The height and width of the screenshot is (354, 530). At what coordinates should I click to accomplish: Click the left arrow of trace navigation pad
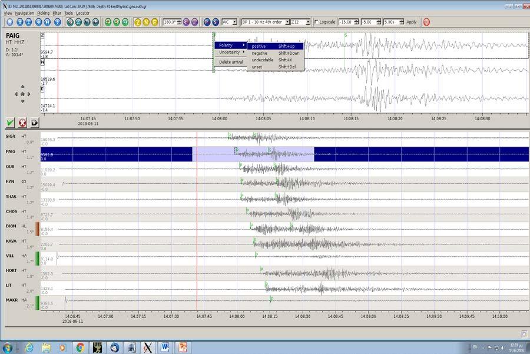pos(16,94)
